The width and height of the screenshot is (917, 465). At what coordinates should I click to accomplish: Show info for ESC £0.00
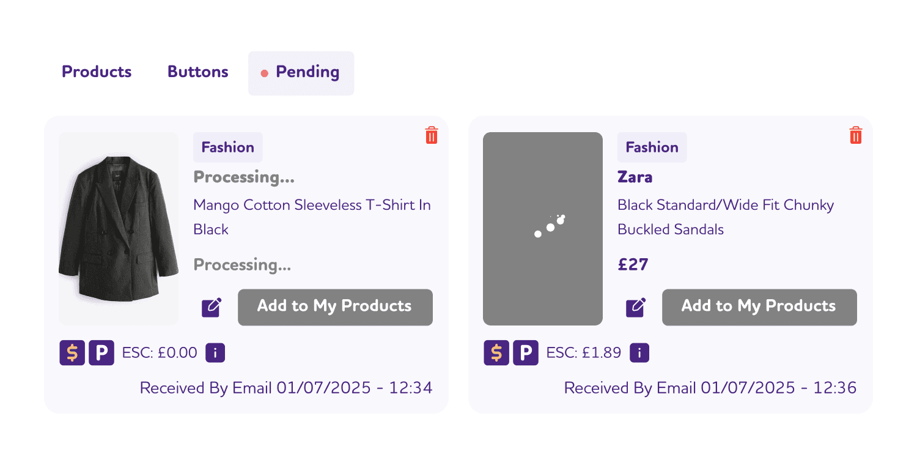click(215, 353)
